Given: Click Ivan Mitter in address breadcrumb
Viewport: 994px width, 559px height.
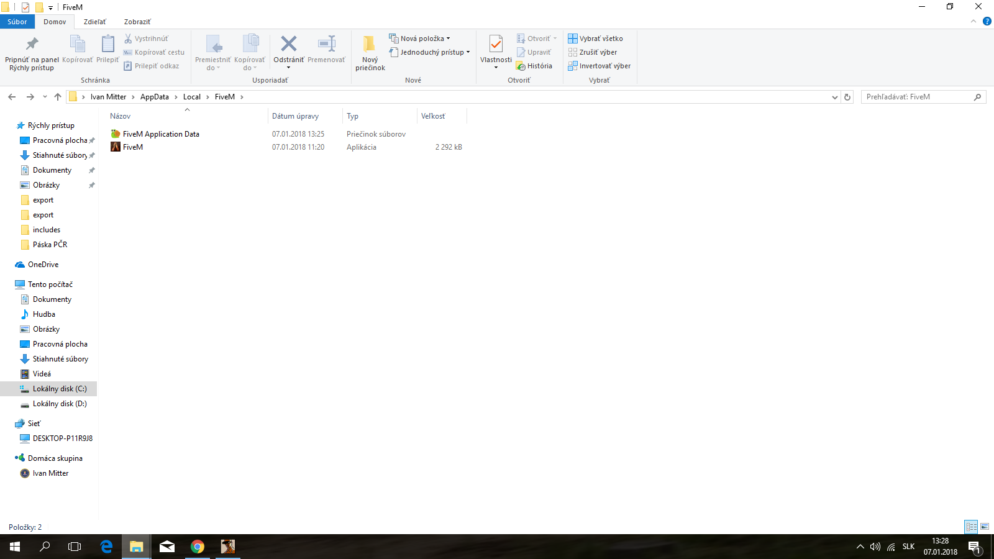Looking at the screenshot, I should coord(108,97).
